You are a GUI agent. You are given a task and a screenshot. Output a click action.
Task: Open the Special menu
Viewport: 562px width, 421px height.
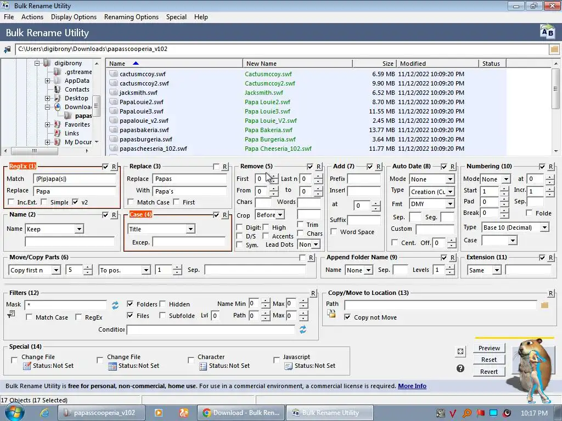(x=176, y=17)
